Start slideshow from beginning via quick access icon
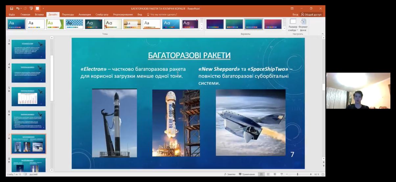This screenshot has height=182, width=396. (31, 9)
